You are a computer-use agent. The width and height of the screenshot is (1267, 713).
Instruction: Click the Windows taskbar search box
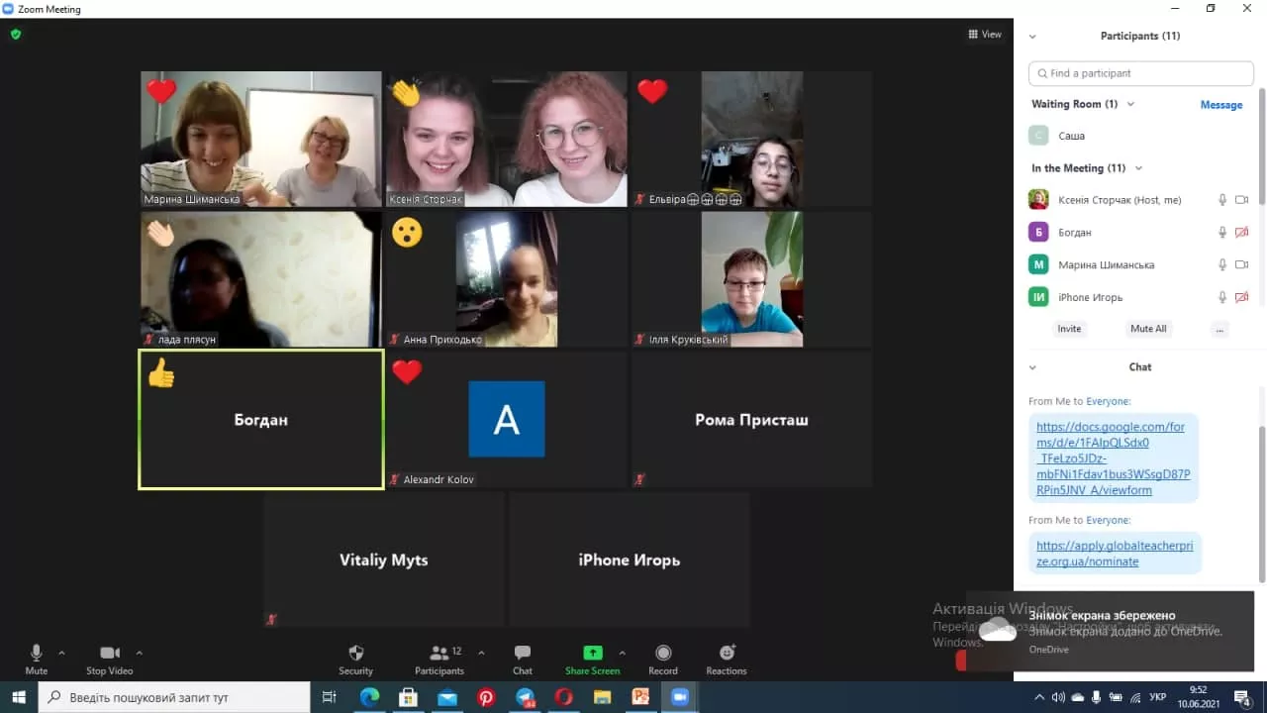point(176,697)
